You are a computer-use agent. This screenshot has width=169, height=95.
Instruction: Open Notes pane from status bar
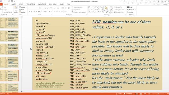point(119,94)
